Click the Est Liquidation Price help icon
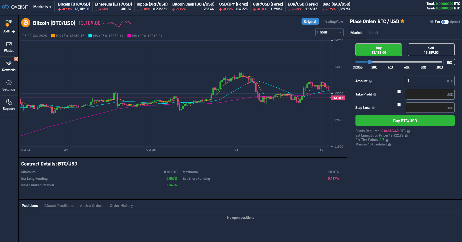This screenshot has height=242, width=462. [x=406, y=136]
